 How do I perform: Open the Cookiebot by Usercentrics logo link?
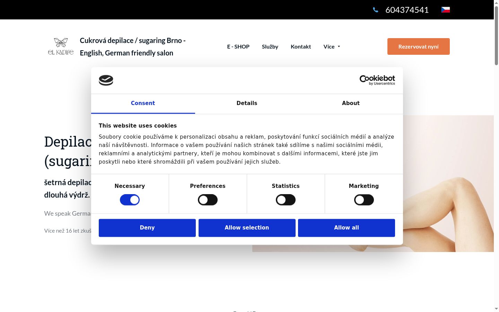pyautogui.click(x=377, y=80)
